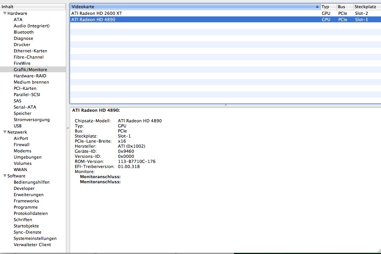
Task: Click the first Monitoranschluss label
Action: click(100, 177)
